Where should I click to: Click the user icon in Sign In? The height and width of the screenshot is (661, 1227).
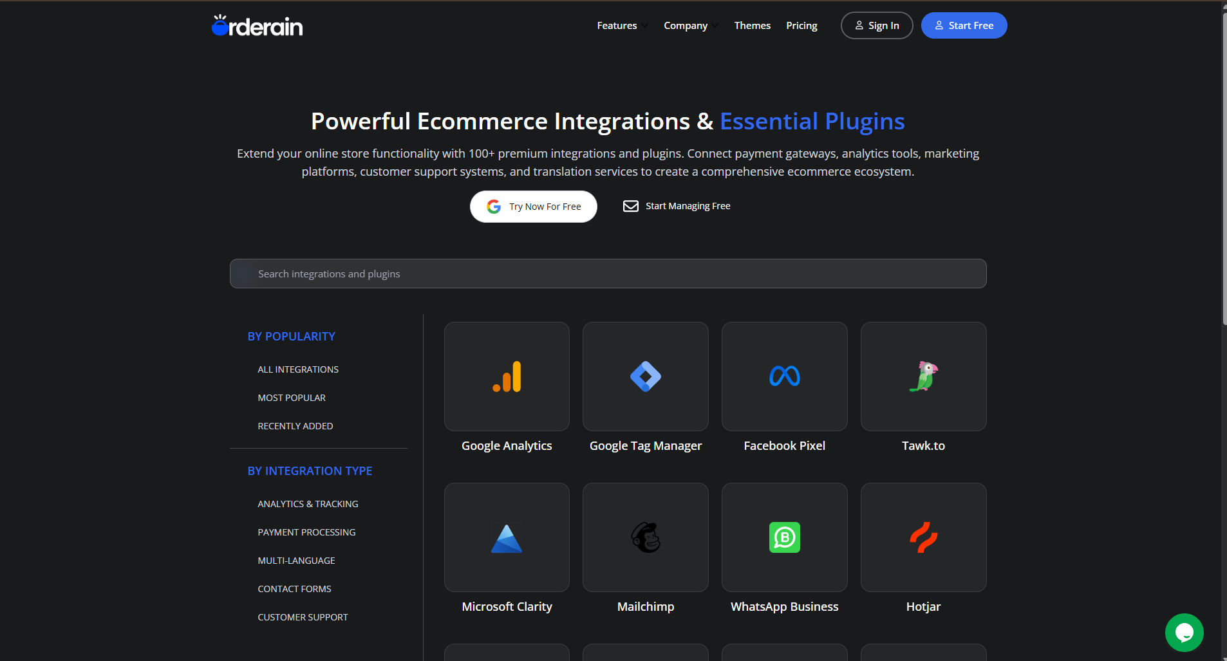[x=859, y=26]
